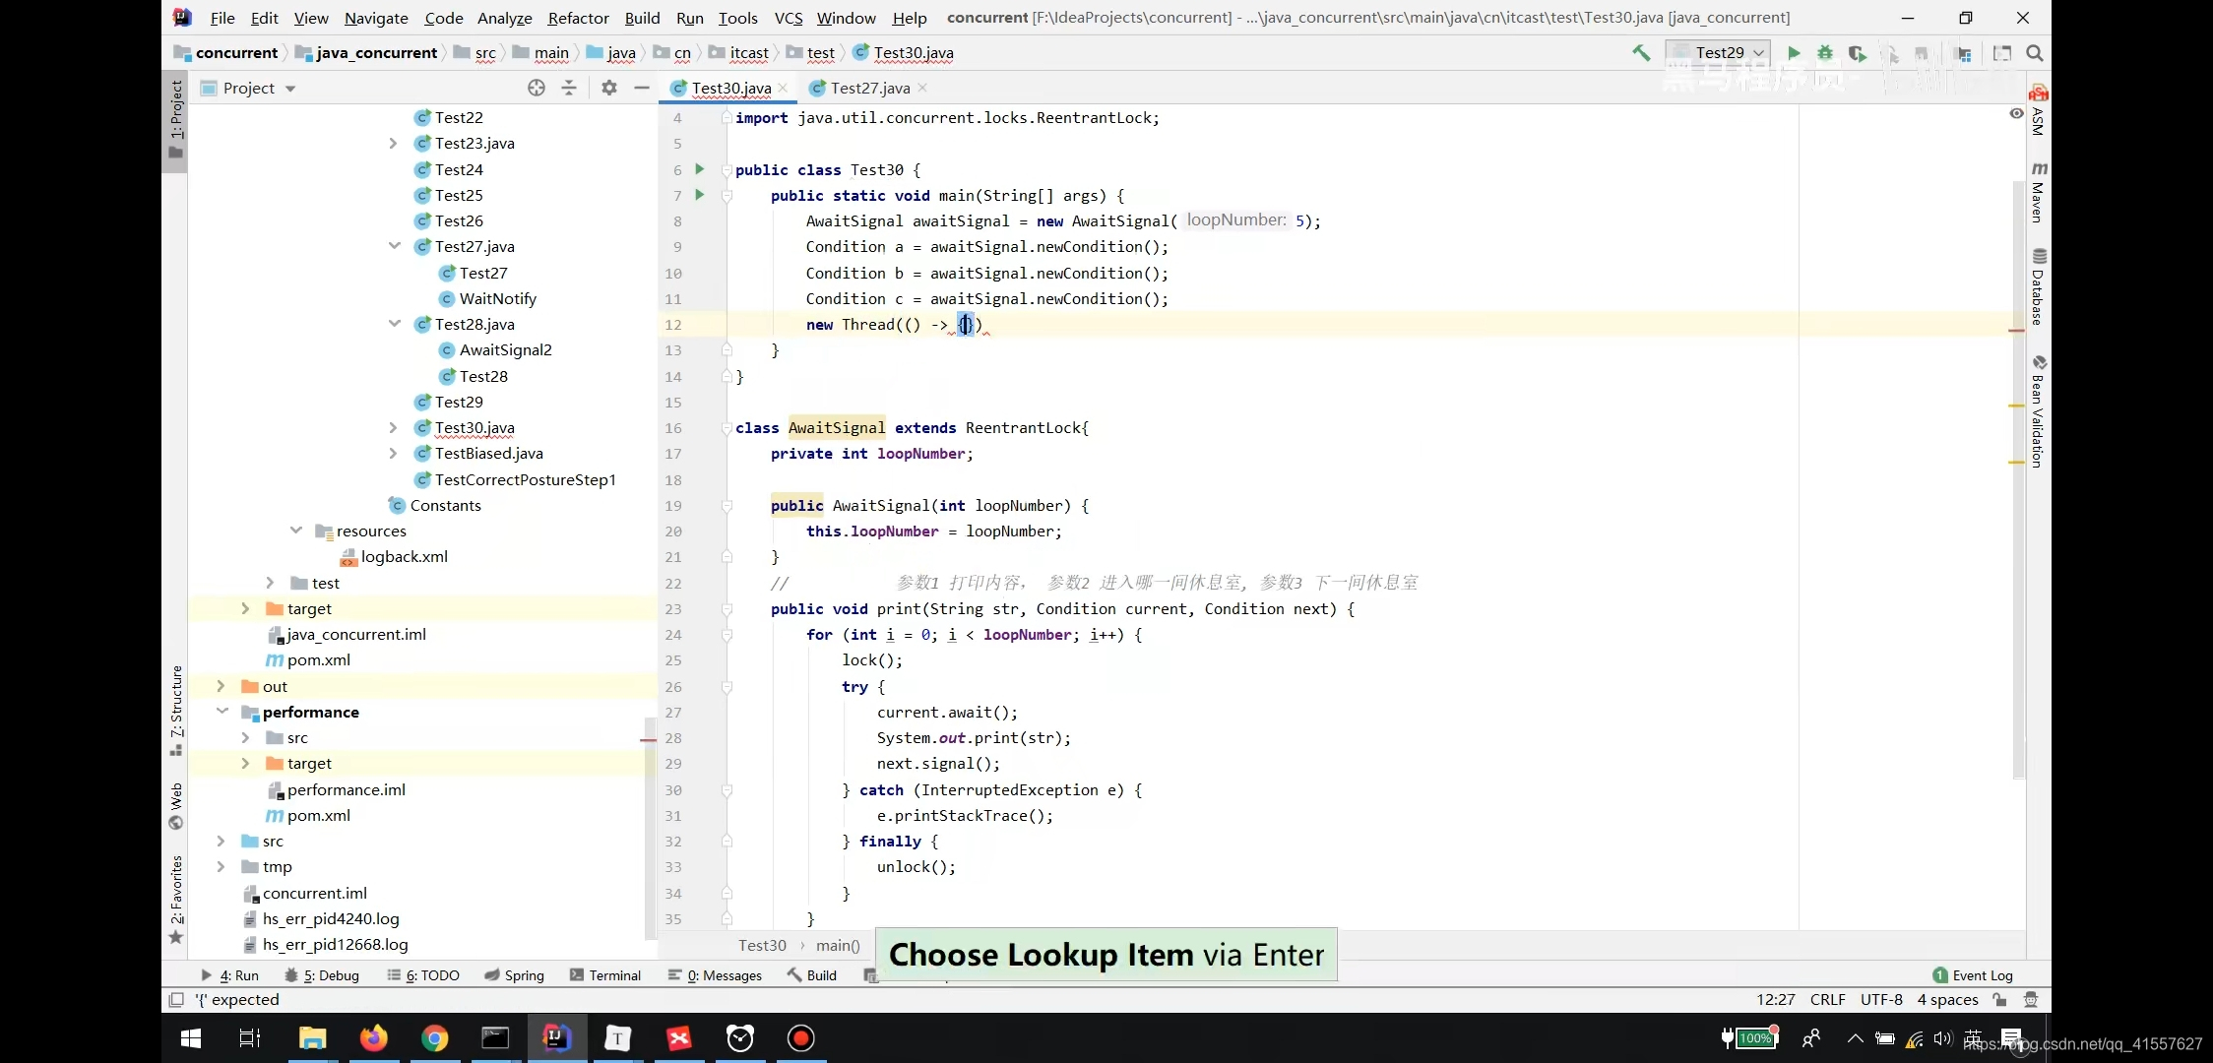2213x1063 pixels.
Task: Open the 1: Project tool window tab
Action: pos(175,120)
